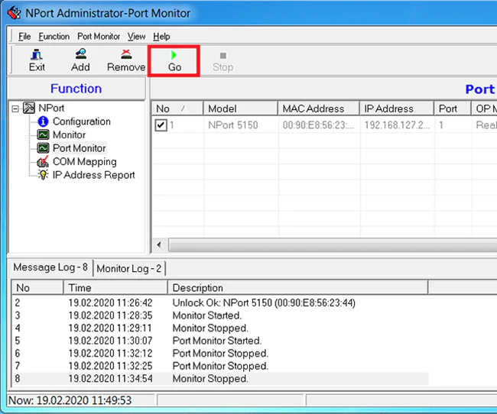Screen dimensions: 497x414
Task: Click the IP Address Report lightbulb icon
Action: 43,175
